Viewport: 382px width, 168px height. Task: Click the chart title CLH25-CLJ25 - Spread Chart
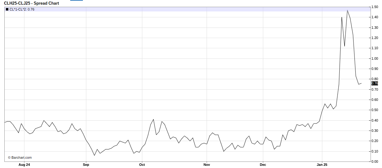pyautogui.click(x=32, y=3)
